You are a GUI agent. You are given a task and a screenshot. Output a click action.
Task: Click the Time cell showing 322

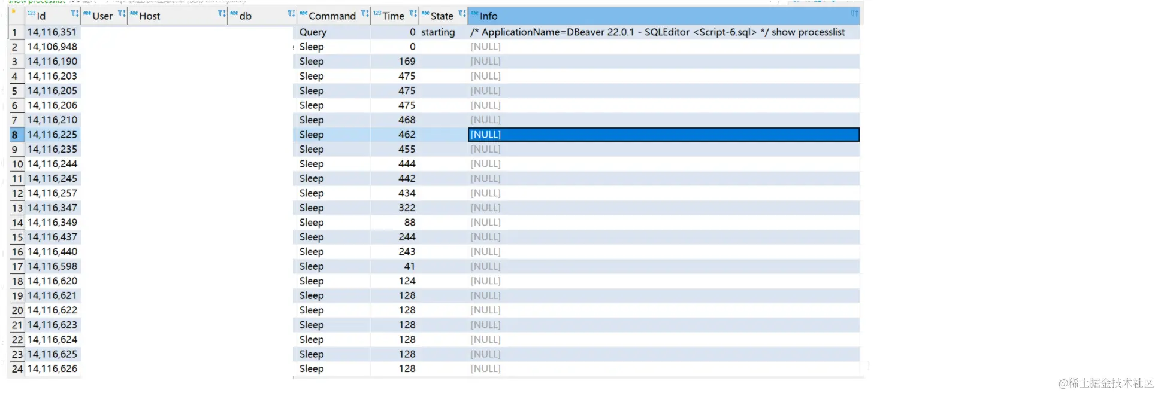(395, 208)
